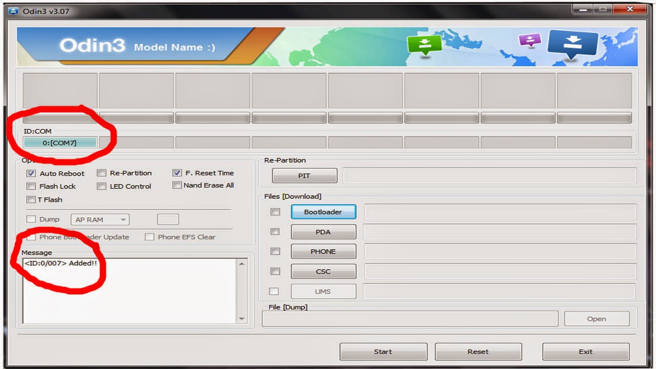
Task: Click the first device progress bar
Action: pos(60,118)
